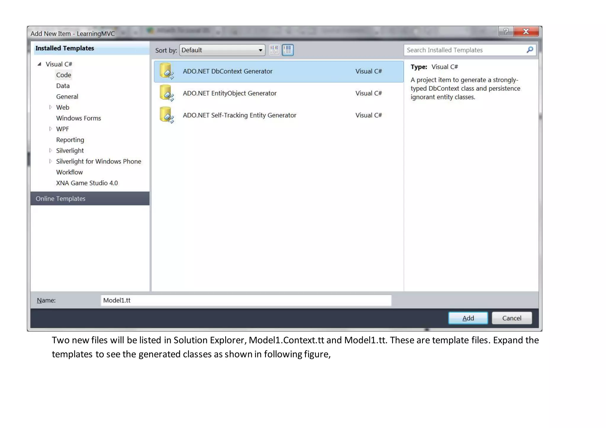Expand the WPF tree node
Viewport: 606px width, 428px height.
coord(50,129)
